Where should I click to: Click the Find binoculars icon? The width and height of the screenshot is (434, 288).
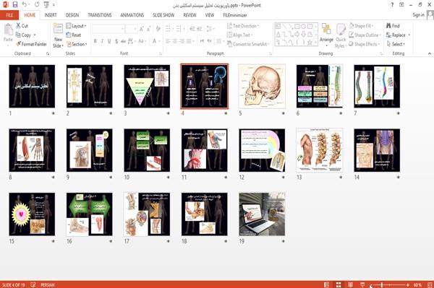[388, 26]
